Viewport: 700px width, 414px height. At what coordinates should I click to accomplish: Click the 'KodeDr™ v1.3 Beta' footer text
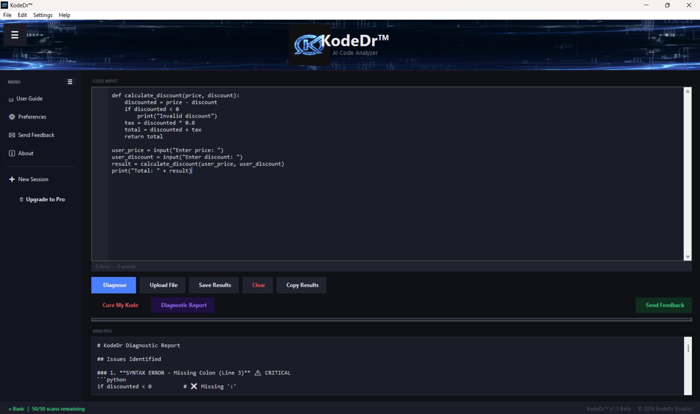click(608, 409)
